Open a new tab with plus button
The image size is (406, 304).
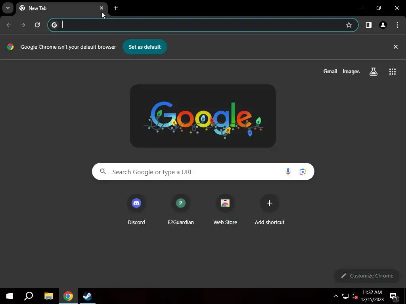pyautogui.click(x=116, y=8)
